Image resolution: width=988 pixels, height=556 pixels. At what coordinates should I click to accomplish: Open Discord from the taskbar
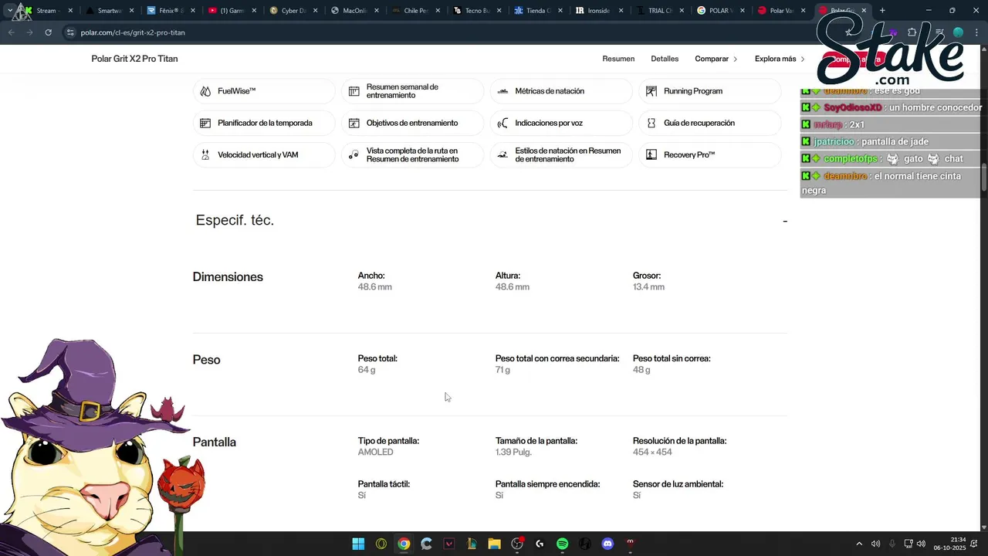pos(607,544)
